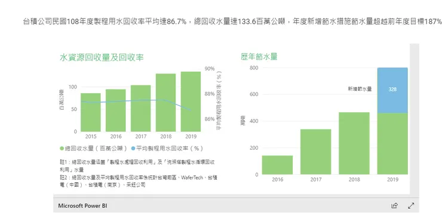This screenshot has height=222, width=442.
Task: Click the 800 axis value in savings chart
Action: pos(254,68)
